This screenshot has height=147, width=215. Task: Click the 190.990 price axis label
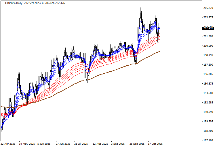pos(208,112)
